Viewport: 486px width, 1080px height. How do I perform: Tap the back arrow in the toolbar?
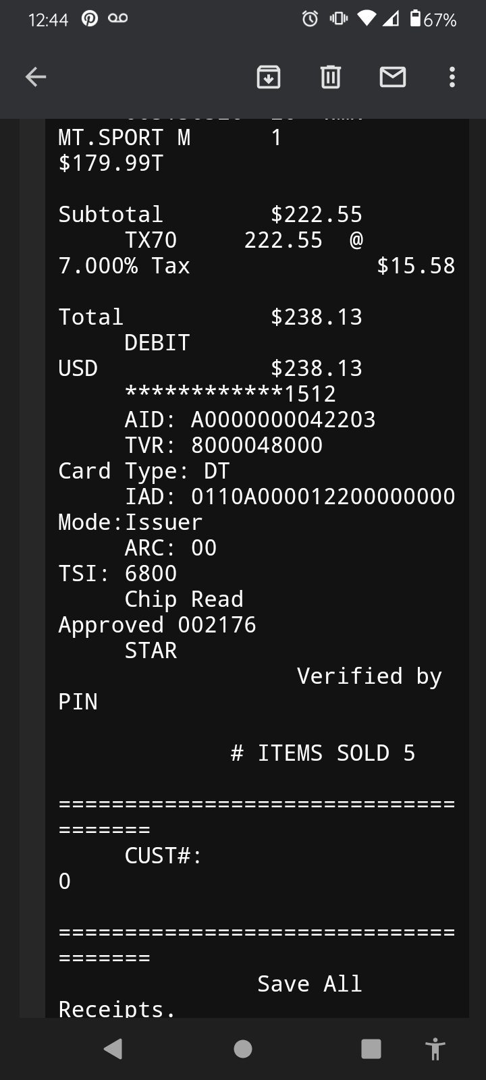pos(36,77)
